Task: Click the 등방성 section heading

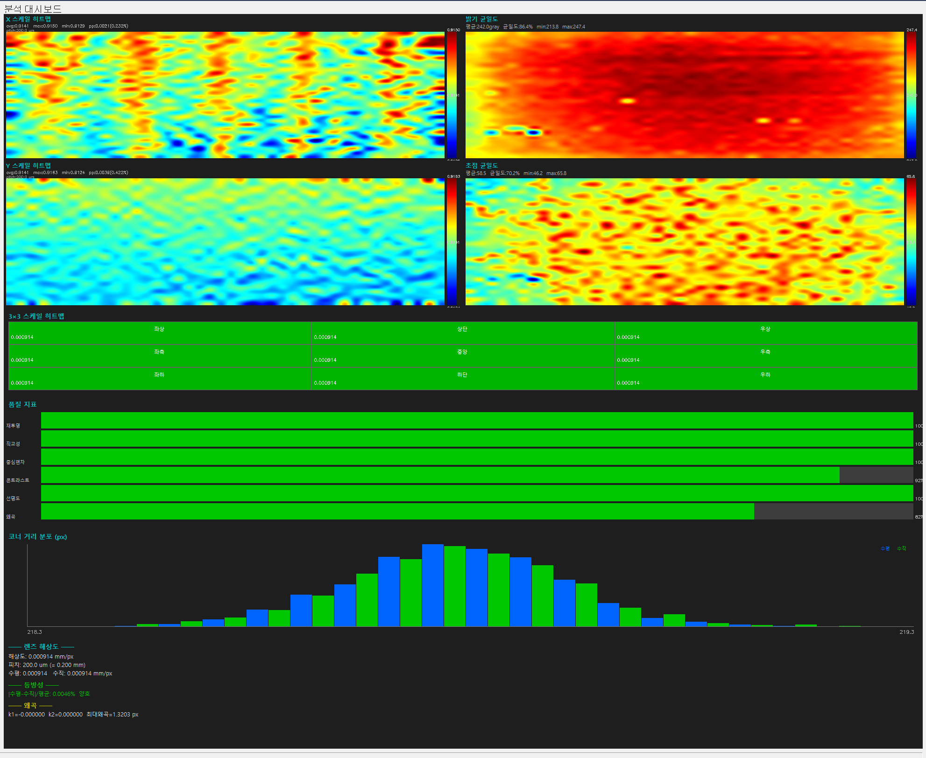Action: 34,685
